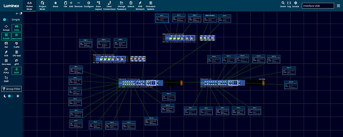Open AVB Network view

click(140, 6)
